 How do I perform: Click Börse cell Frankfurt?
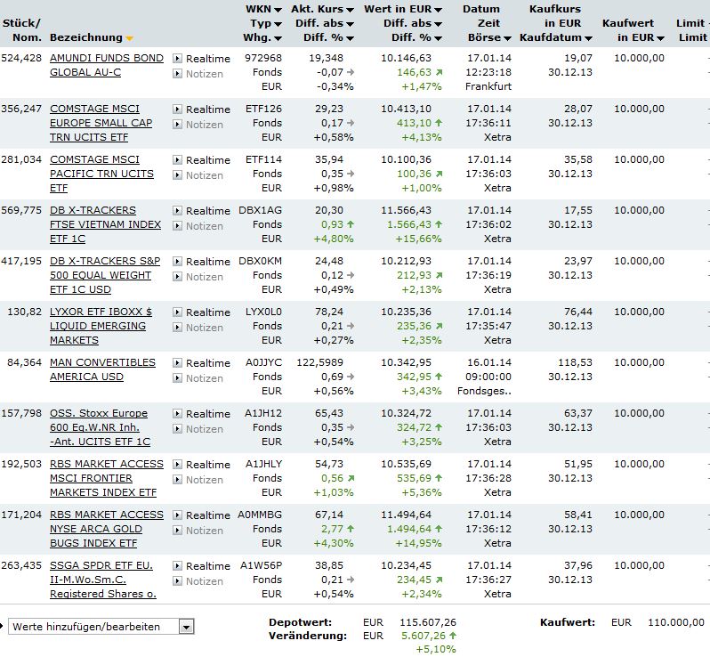click(x=488, y=86)
